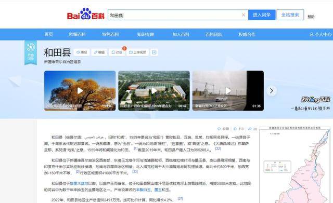Click the 上传视频 upload button

point(137,52)
